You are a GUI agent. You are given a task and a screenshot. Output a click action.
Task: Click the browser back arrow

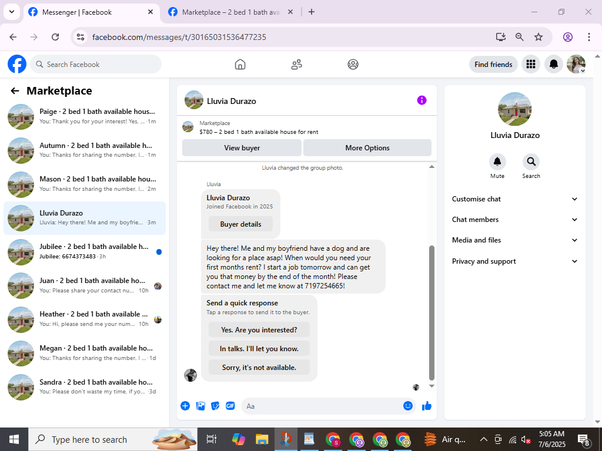click(x=13, y=37)
